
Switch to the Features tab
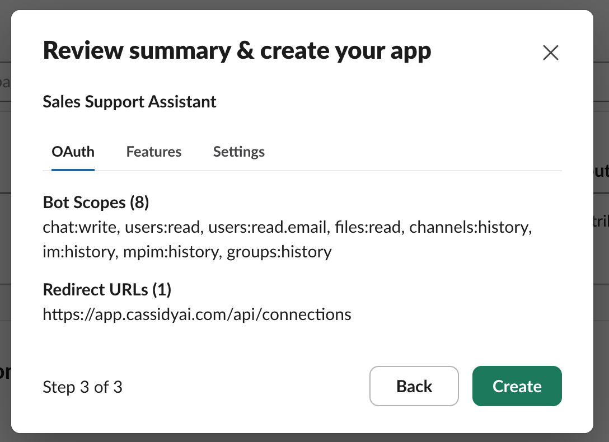pyautogui.click(x=154, y=151)
